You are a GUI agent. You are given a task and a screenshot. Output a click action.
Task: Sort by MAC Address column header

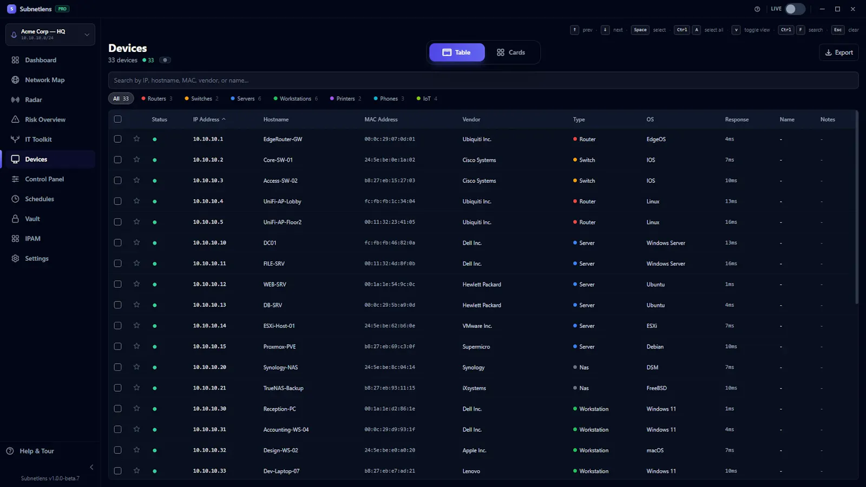[381, 120]
